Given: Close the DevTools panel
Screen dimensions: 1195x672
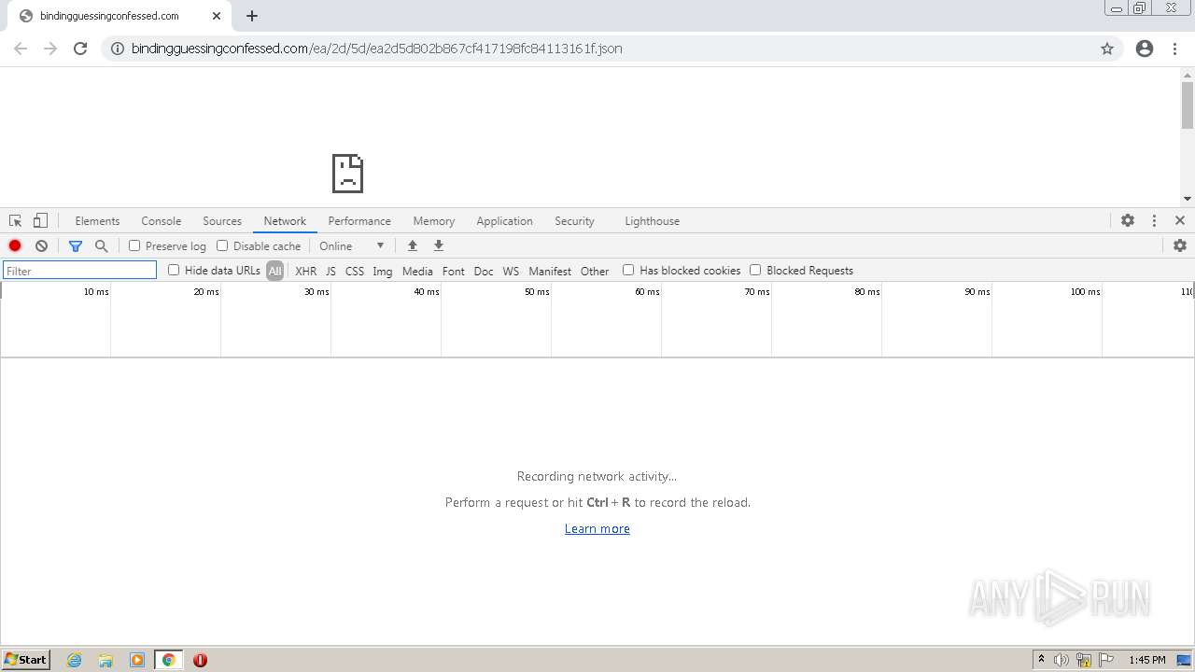Looking at the screenshot, I should pos(1180,220).
